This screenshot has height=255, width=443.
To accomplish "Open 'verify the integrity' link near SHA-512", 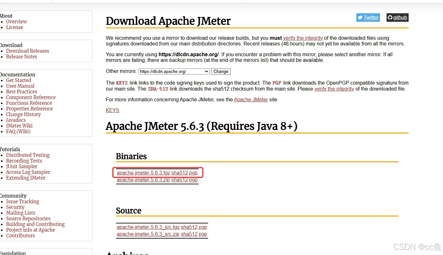I will (334, 89).
